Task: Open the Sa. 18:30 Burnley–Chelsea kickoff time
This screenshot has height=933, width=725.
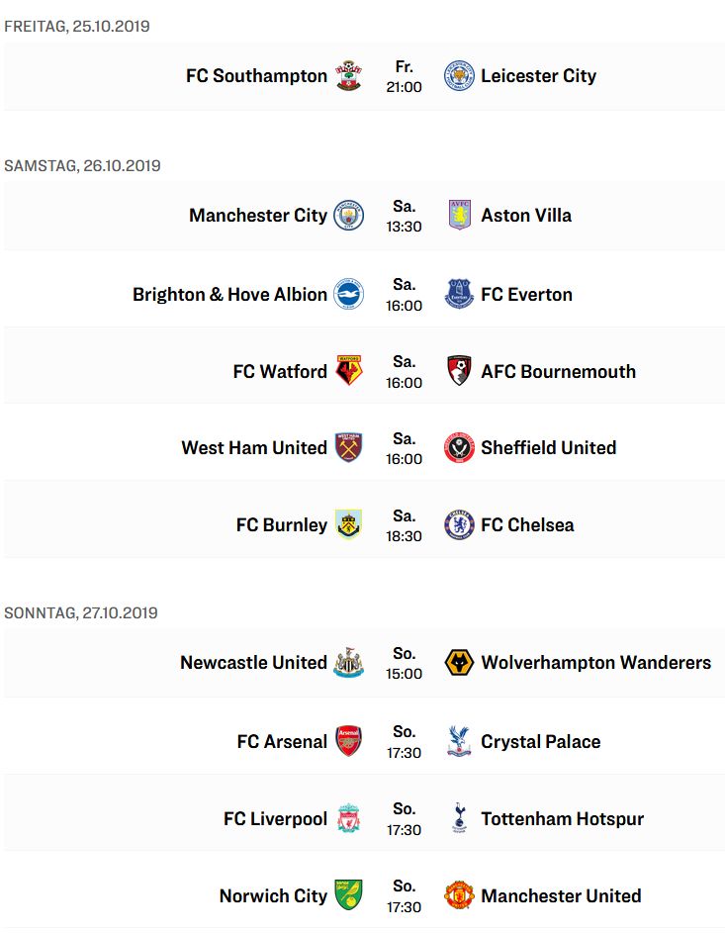Action: coord(404,525)
